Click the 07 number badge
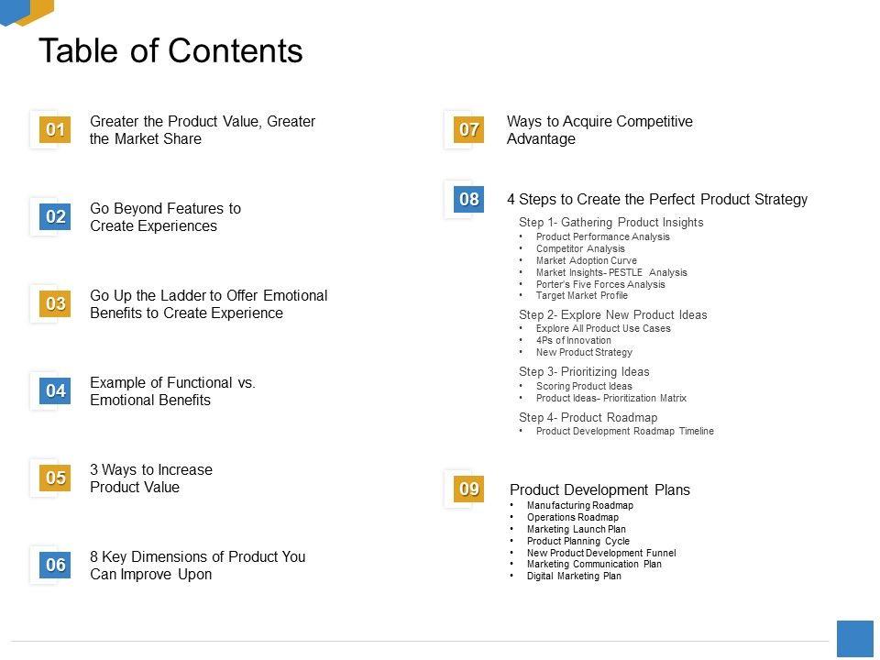880x660 pixels. click(x=469, y=130)
